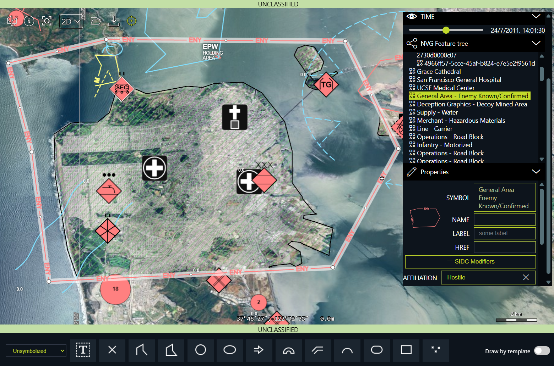Toggle the Draw by template switch
This screenshot has height=366, width=554.
coord(542,351)
